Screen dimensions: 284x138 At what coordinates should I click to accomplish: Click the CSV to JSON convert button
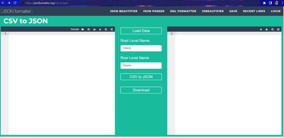(x=141, y=77)
